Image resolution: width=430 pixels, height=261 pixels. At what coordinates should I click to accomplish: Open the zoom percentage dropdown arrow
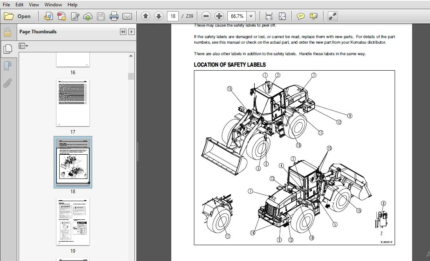coord(251,16)
